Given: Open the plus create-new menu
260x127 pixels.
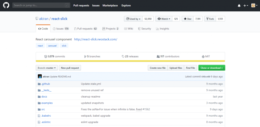Looking at the screenshot, I should (x=246, y=6).
